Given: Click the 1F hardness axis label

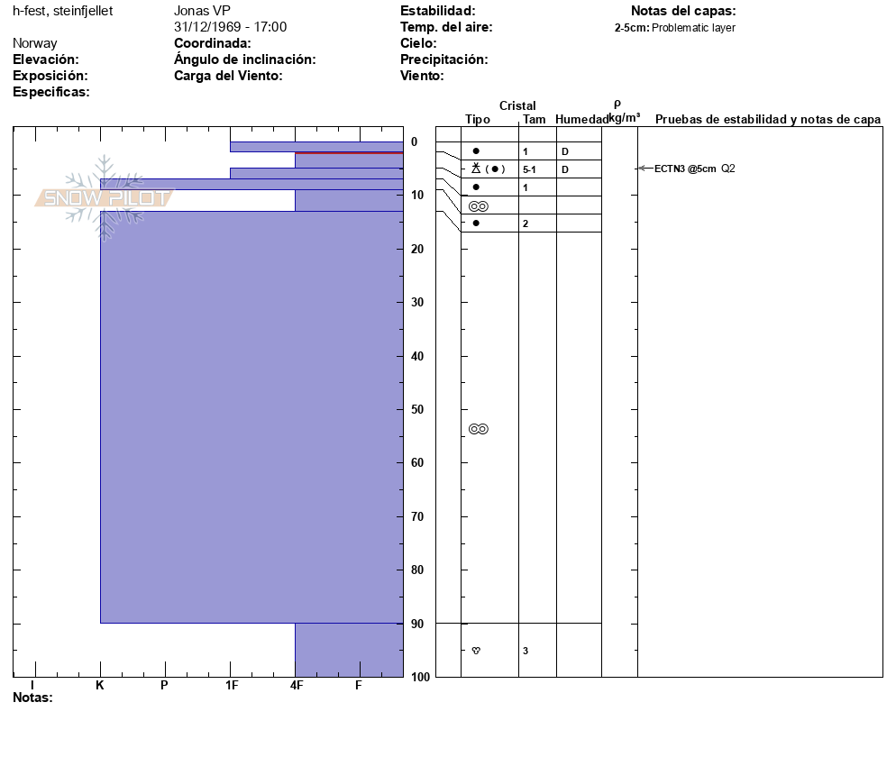Looking at the screenshot, I should click(231, 685).
